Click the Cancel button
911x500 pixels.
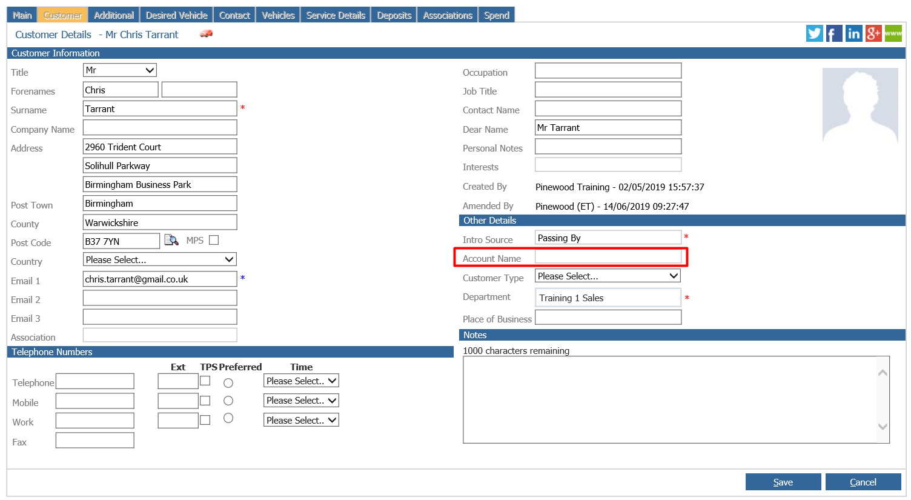(863, 482)
